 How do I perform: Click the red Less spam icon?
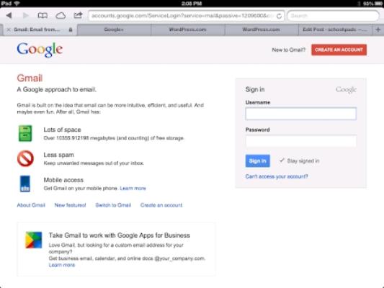[25, 158]
